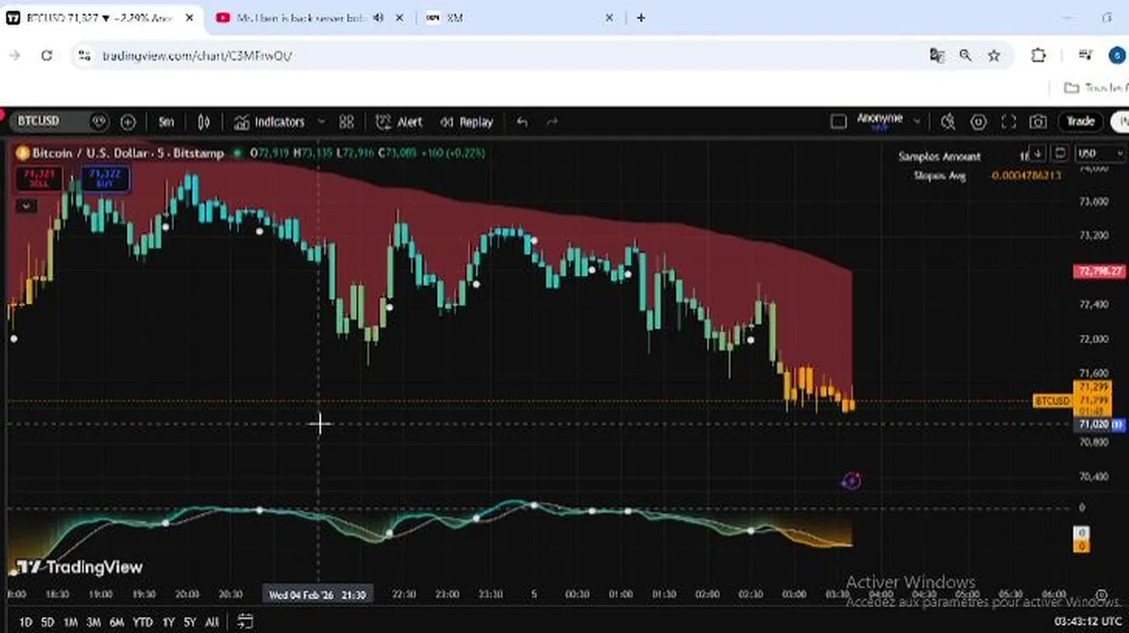Undo the last chart action
Screen dimensions: 1129x633
[522, 122]
